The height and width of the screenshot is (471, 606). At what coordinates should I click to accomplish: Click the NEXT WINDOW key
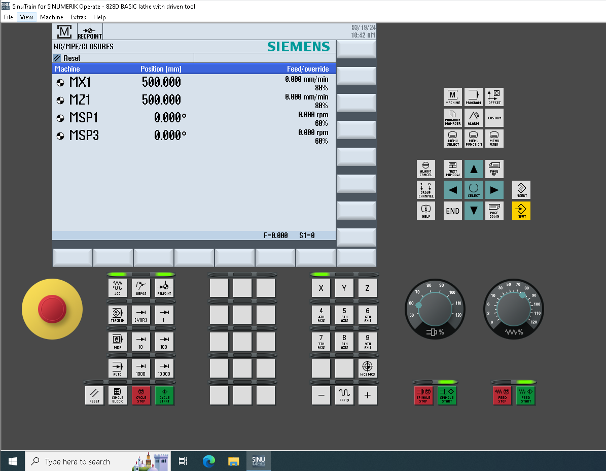click(452, 169)
